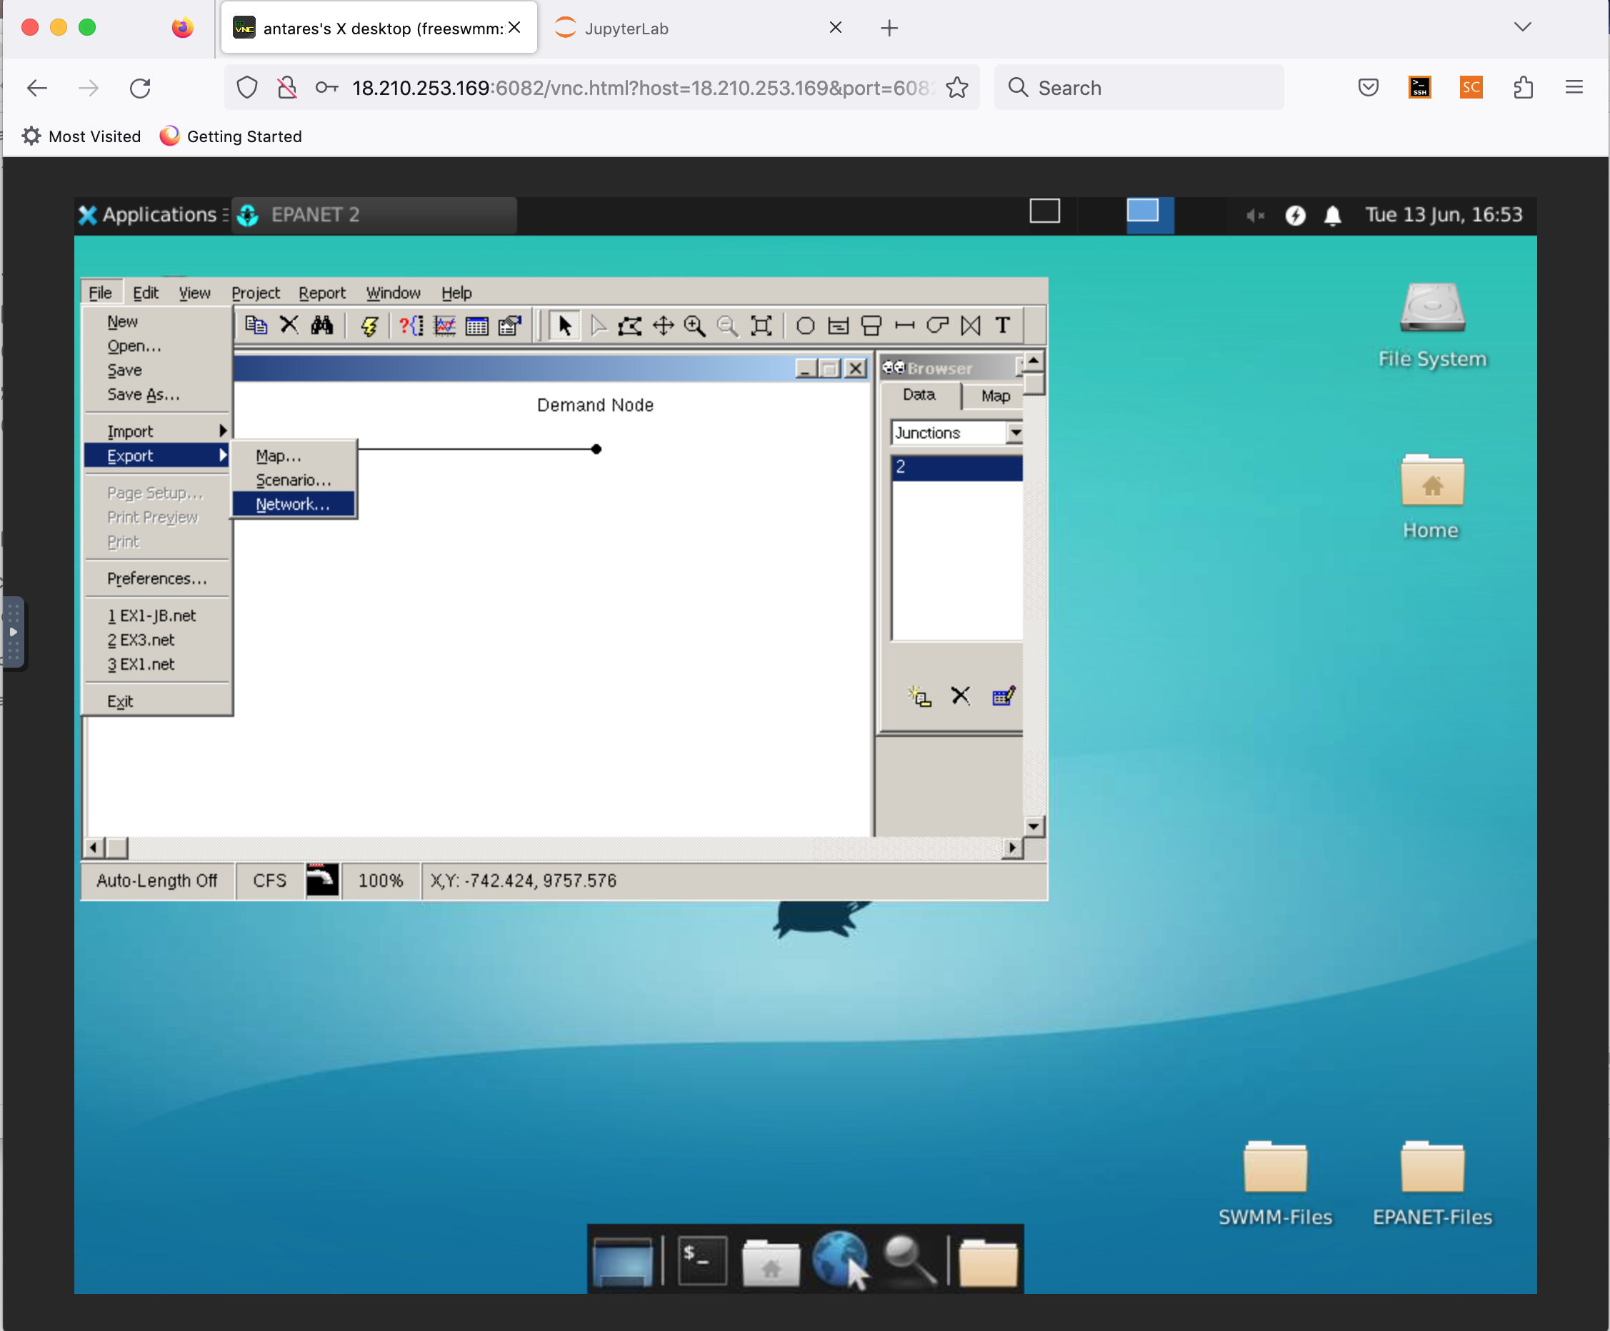Activate the Zoom Out magnifier

pyautogui.click(x=728, y=326)
